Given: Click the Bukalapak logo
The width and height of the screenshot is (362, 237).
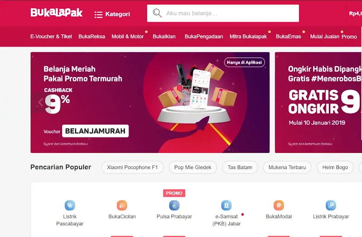Looking at the screenshot, I should (x=57, y=13).
